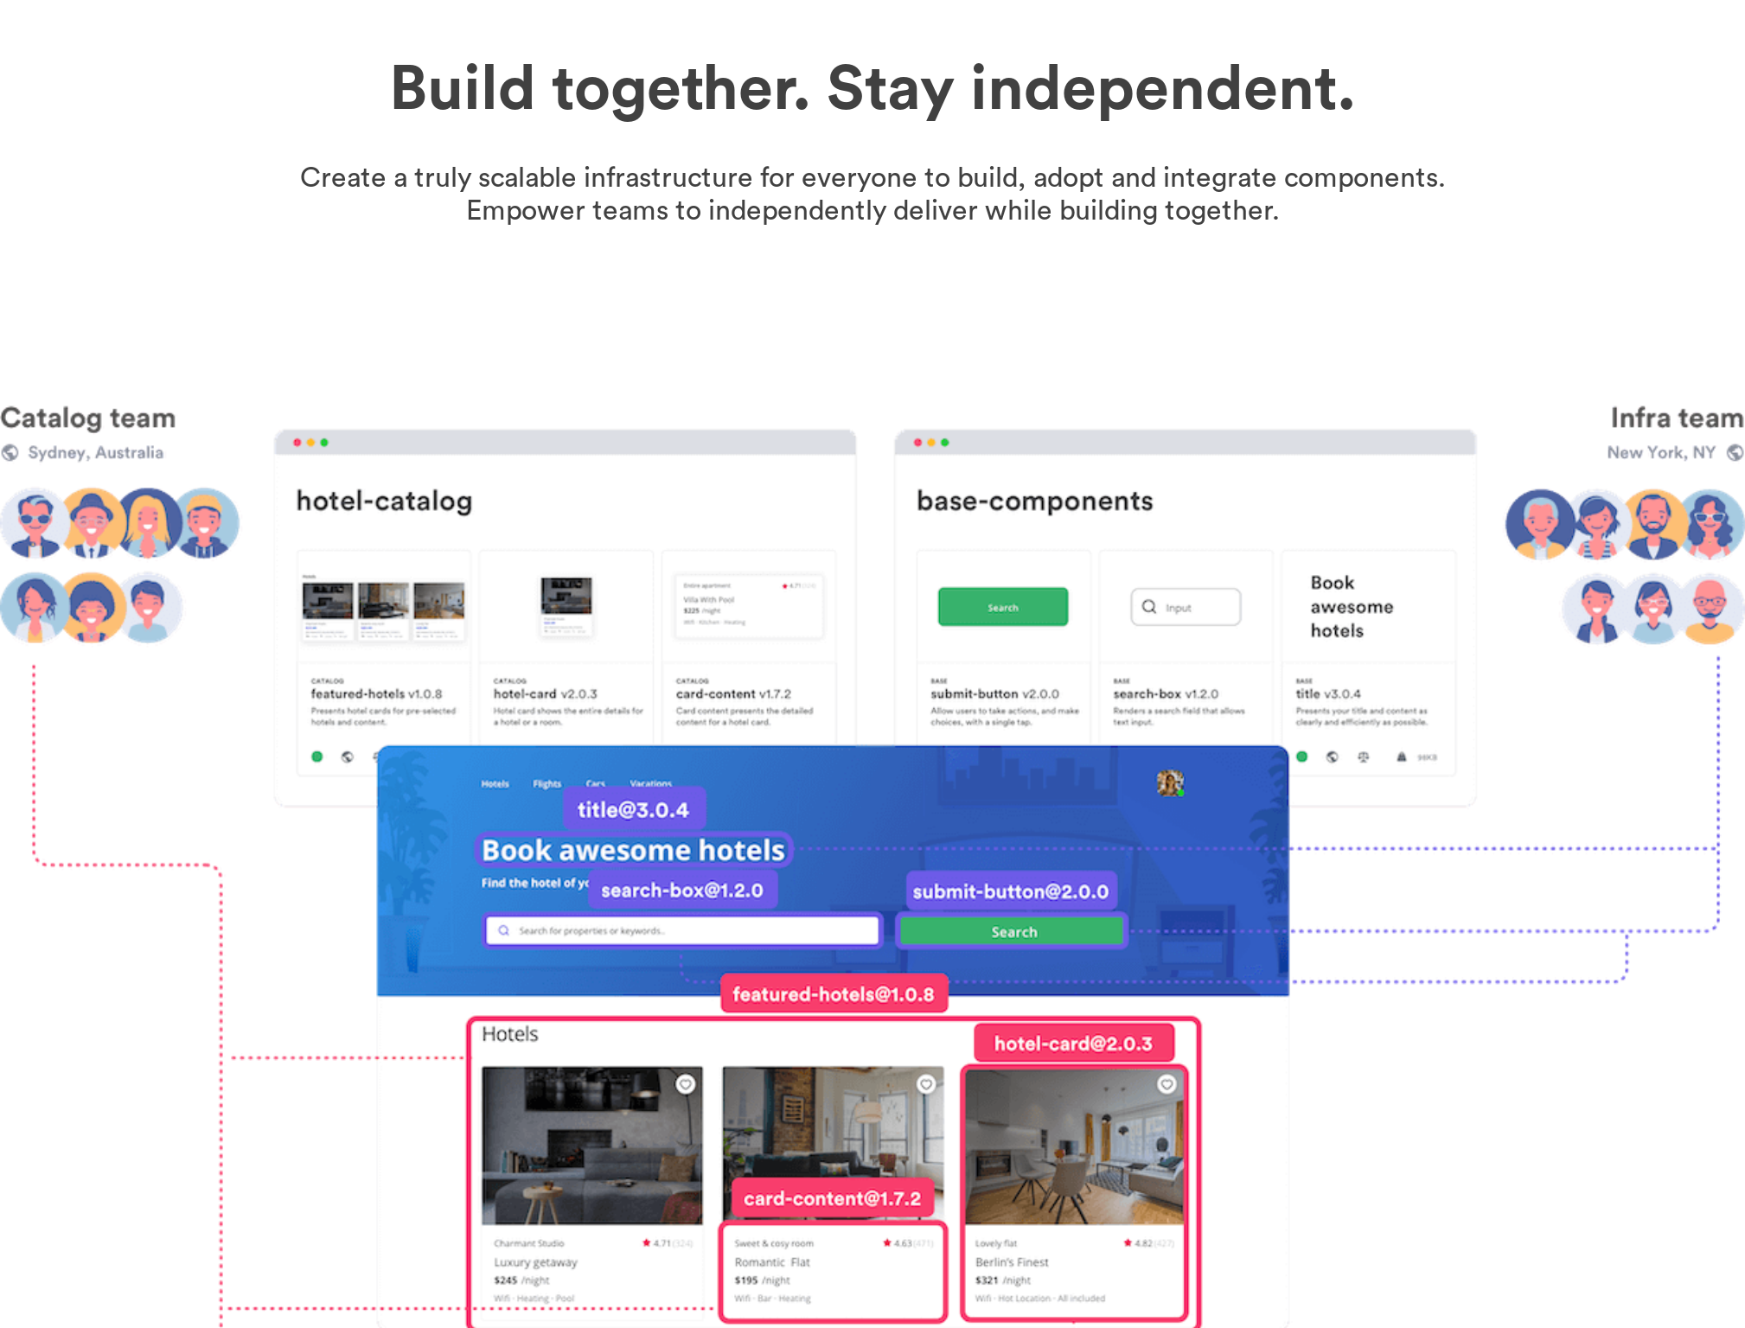Open the Luxury getaway hotel photo
Image resolution: width=1745 pixels, height=1328 pixels.
pos(592,1146)
